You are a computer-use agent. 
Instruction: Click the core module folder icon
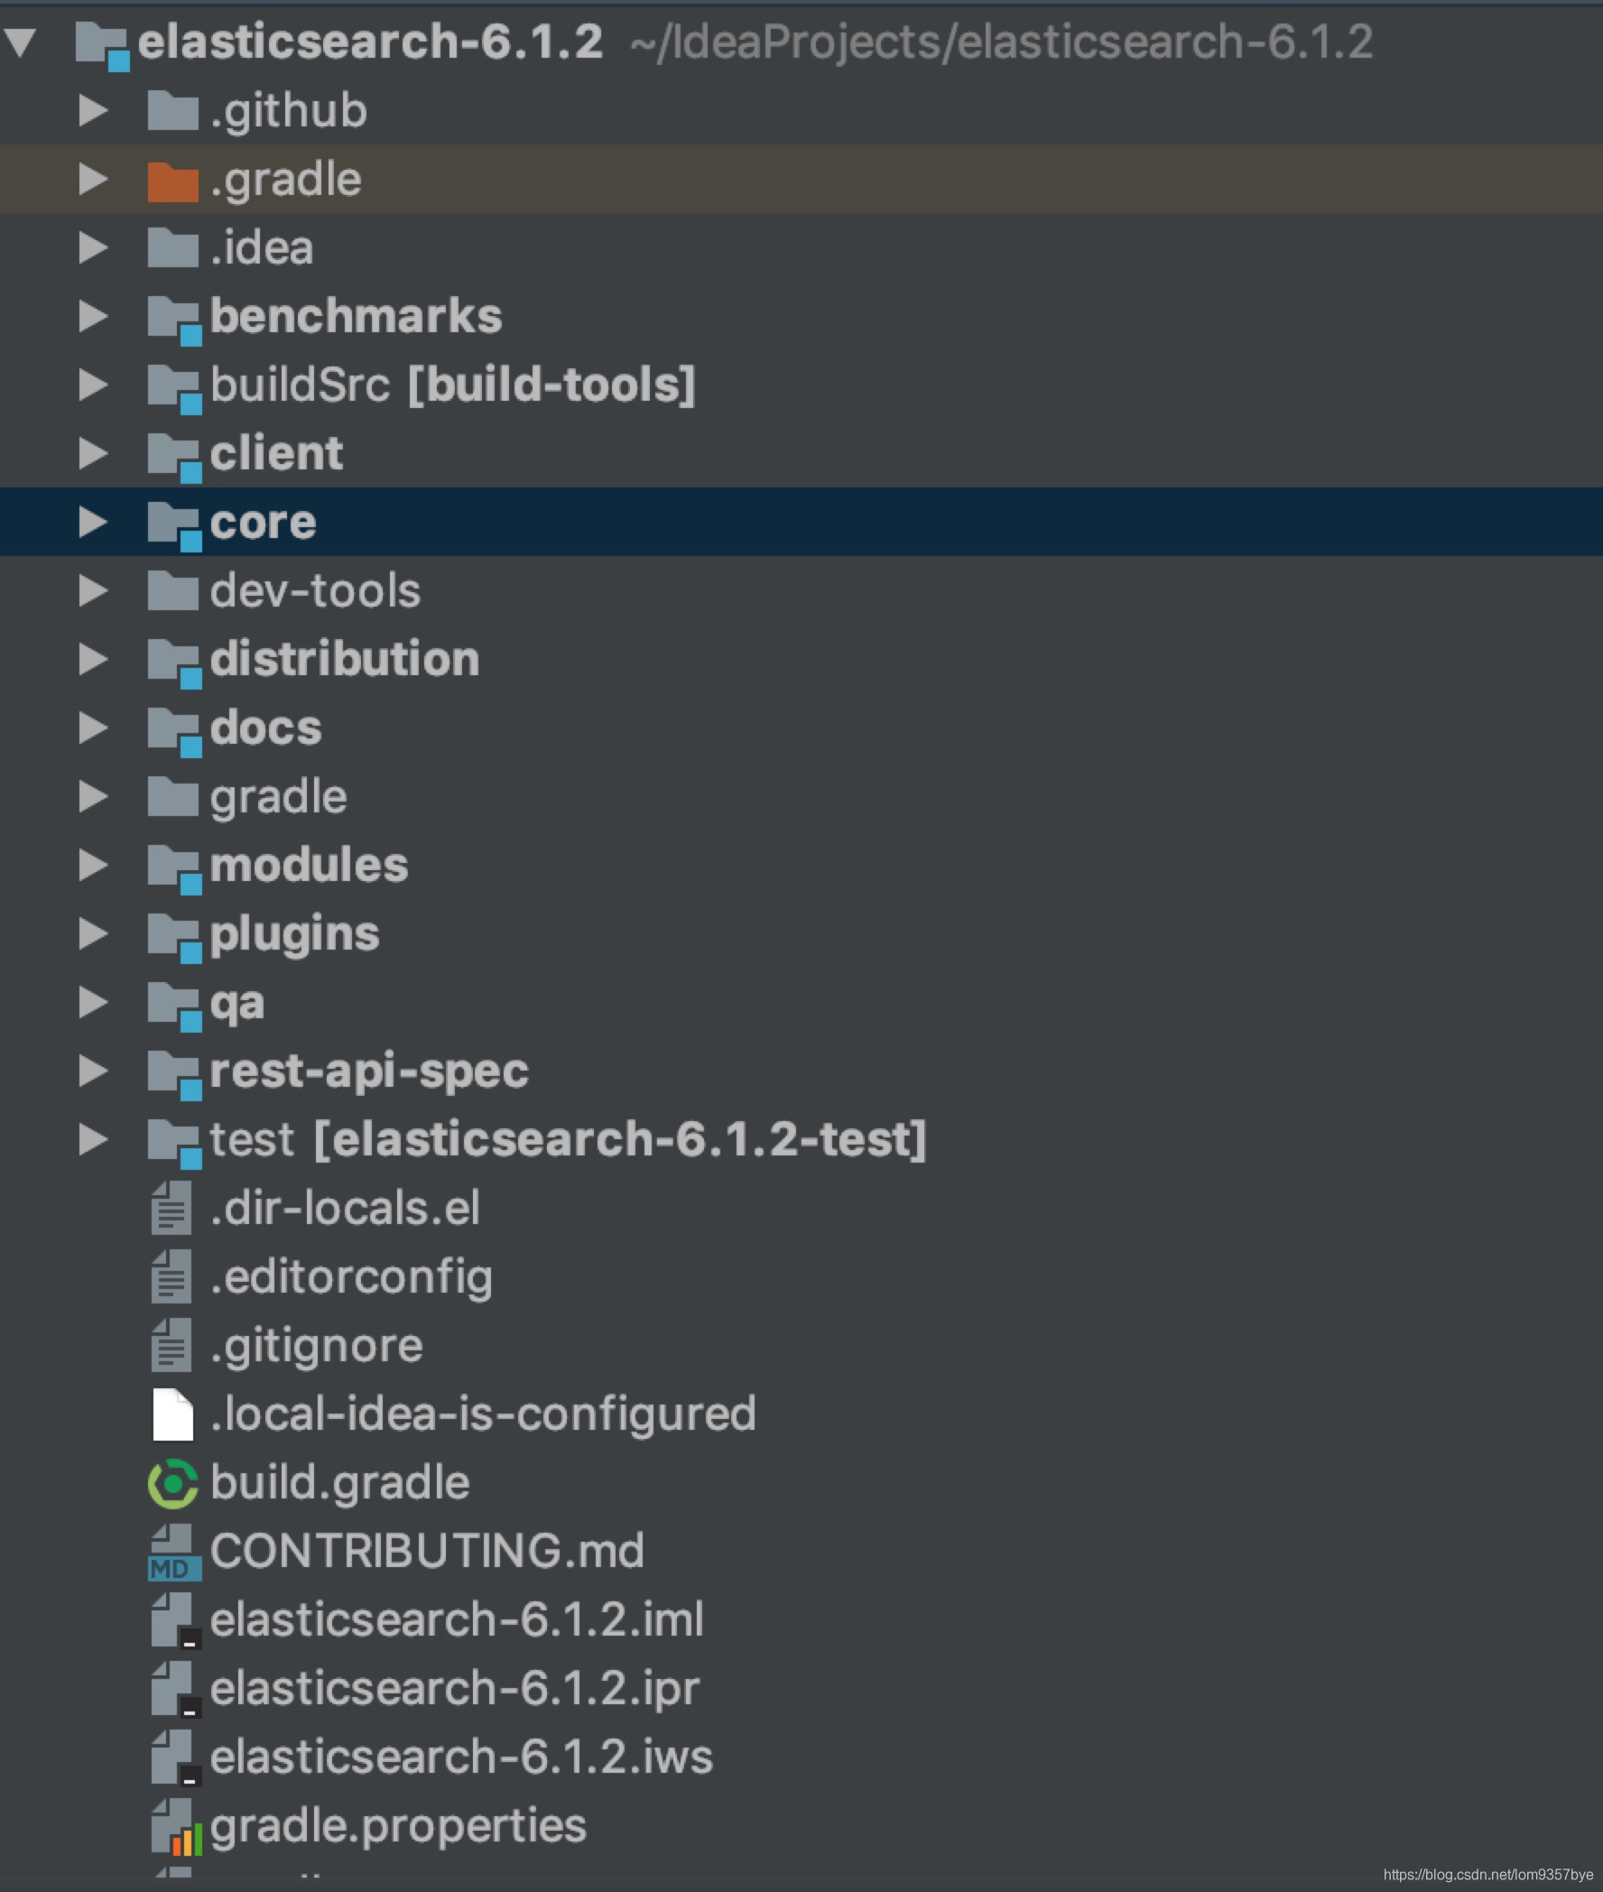(x=174, y=526)
